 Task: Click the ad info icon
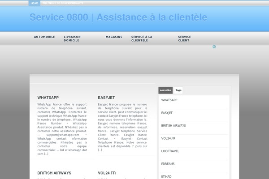point(214,47)
